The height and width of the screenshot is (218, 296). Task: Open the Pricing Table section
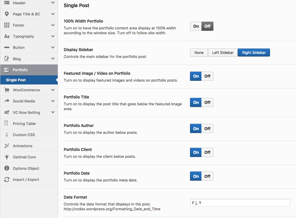click(x=24, y=124)
